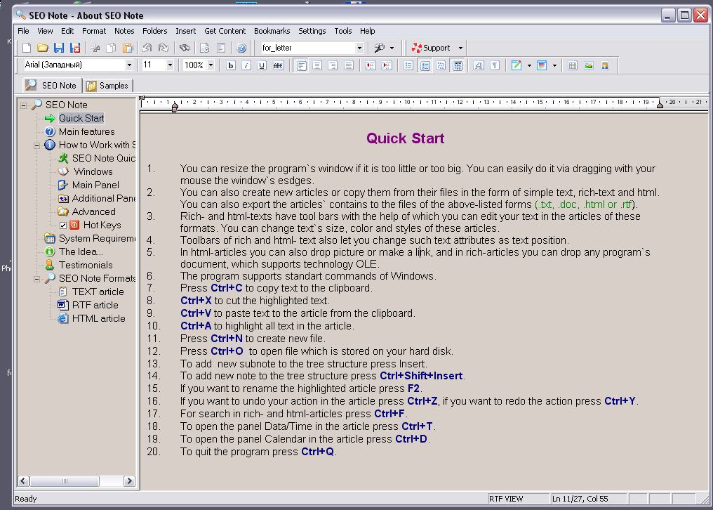Click the document-with-clock toolbar icon
Screen dimensions: 713x510
point(205,48)
